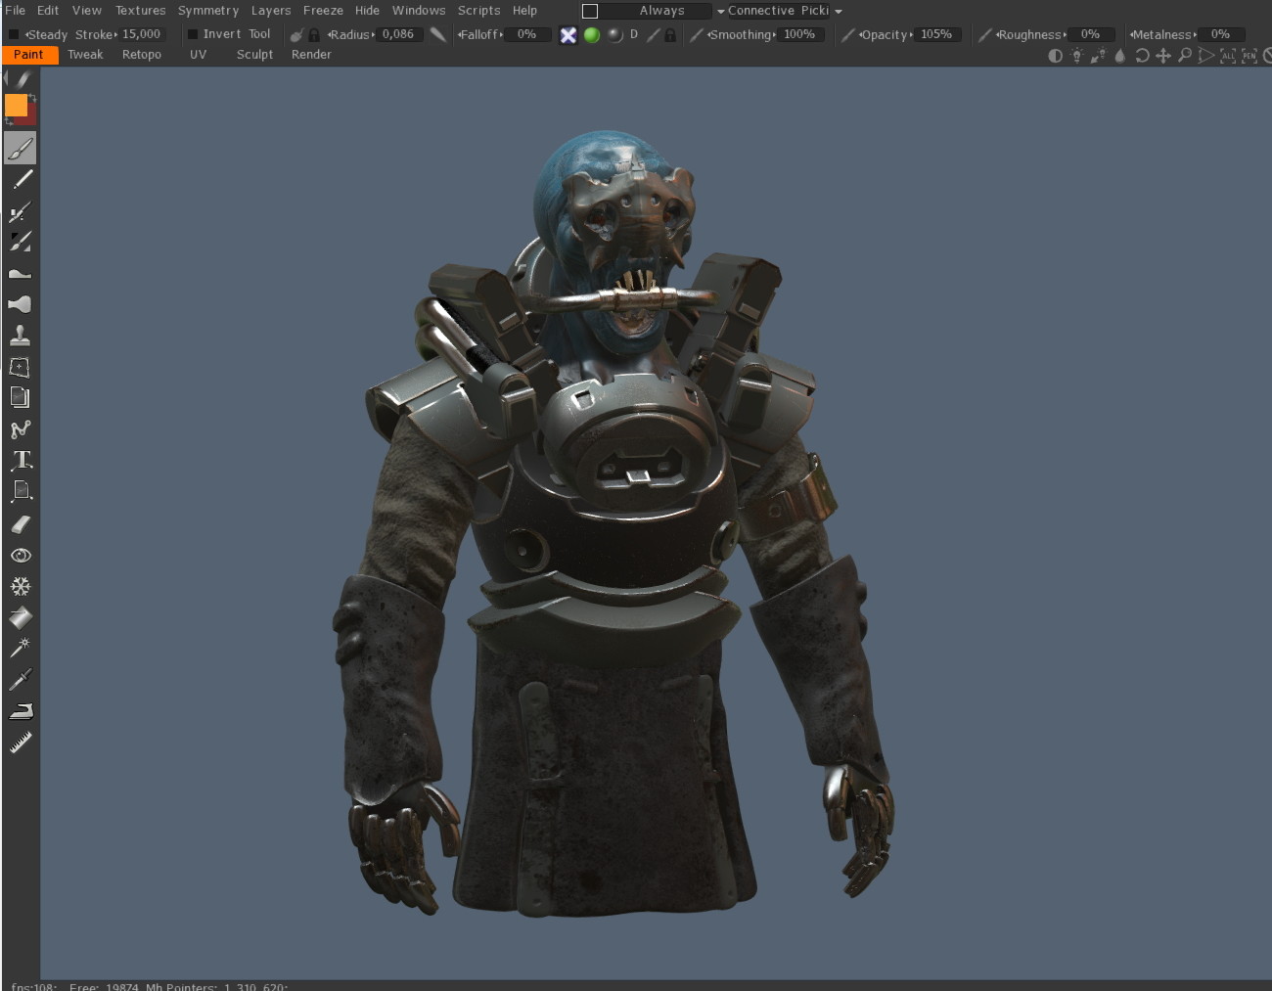This screenshot has height=991, width=1272.
Task: Select the Copy/Paste pages tool
Action: [x=20, y=397]
